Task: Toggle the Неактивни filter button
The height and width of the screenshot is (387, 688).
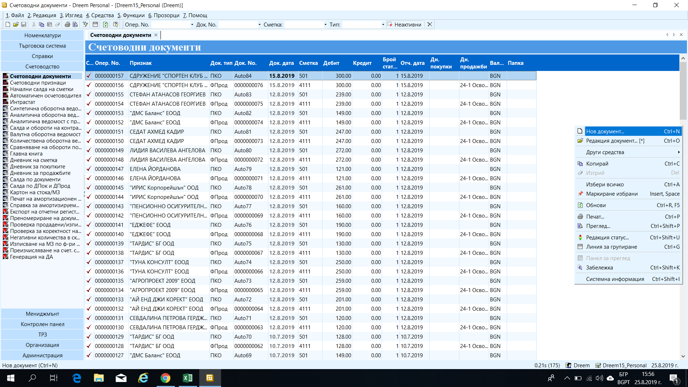Action: pyautogui.click(x=405, y=24)
